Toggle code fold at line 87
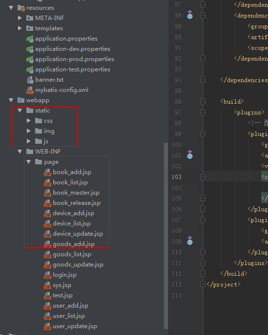This screenshot has width=268, height=335. pyautogui.click(x=203, y=4)
